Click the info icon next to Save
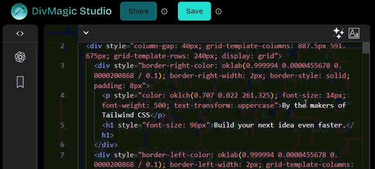 [x=219, y=11]
